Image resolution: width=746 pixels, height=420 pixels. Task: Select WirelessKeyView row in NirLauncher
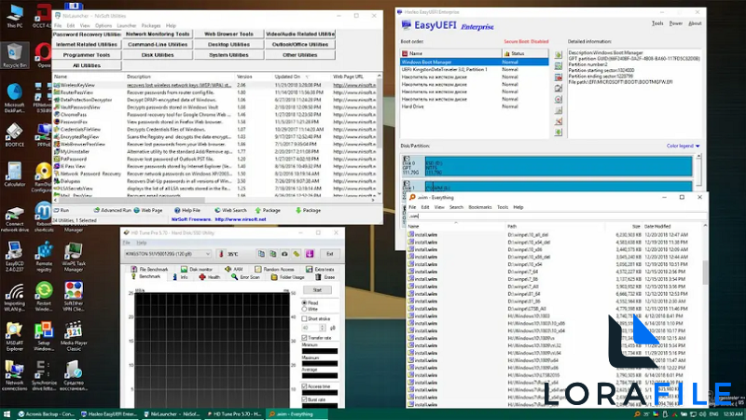[x=214, y=85]
